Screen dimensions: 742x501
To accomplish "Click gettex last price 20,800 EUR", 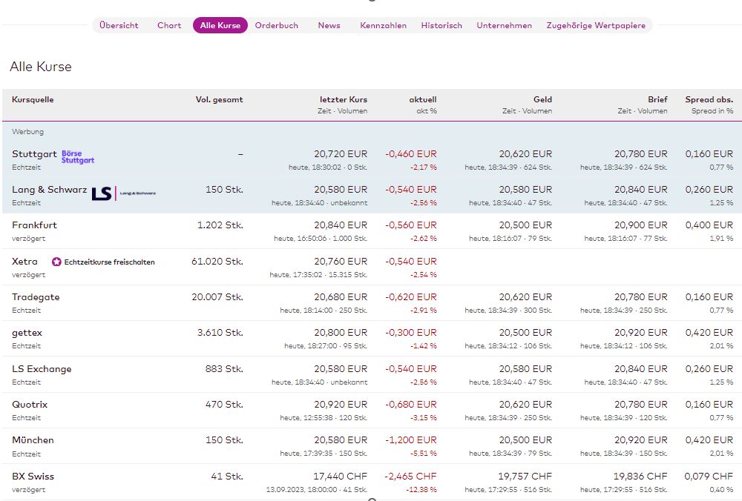I will pyautogui.click(x=341, y=333).
